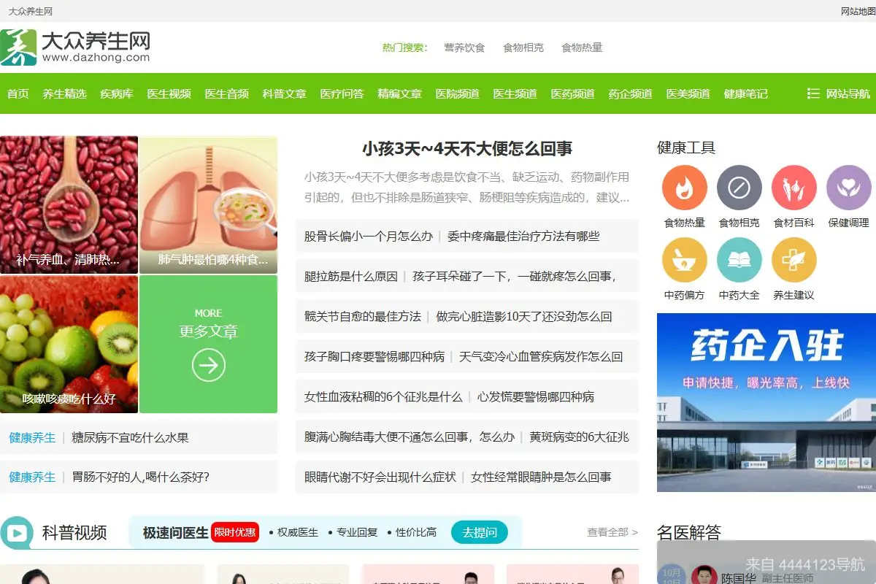
Task: Open the 查看全部 link
Action: (607, 532)
